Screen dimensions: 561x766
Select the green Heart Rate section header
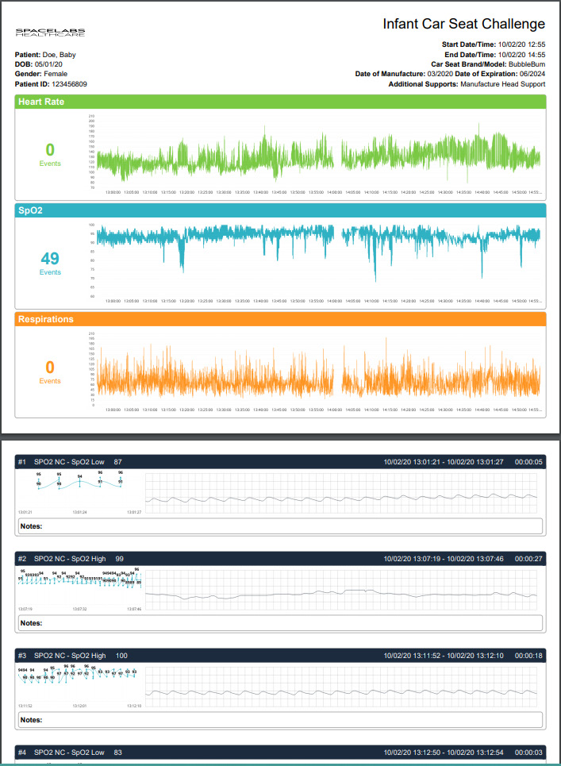[x=280, y=102]
